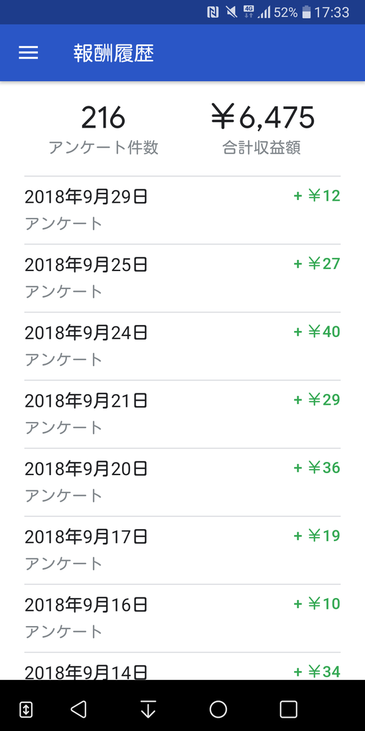Tap the 216 survey count figure
This screenshot has width=365, height=731.
pos(104,118)
